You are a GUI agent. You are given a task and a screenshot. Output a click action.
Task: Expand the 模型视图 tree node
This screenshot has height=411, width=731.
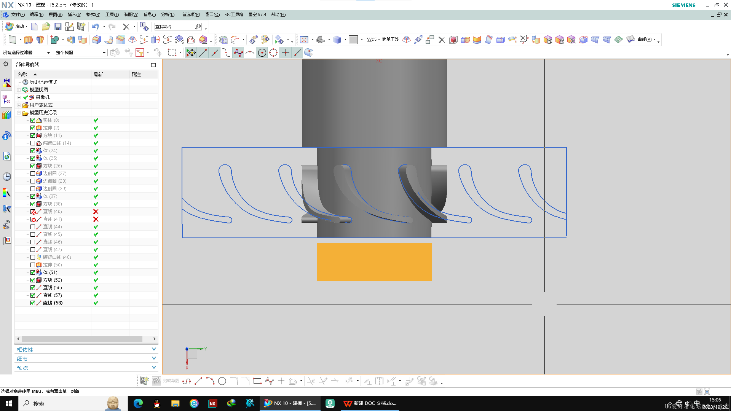coord(19,90)
